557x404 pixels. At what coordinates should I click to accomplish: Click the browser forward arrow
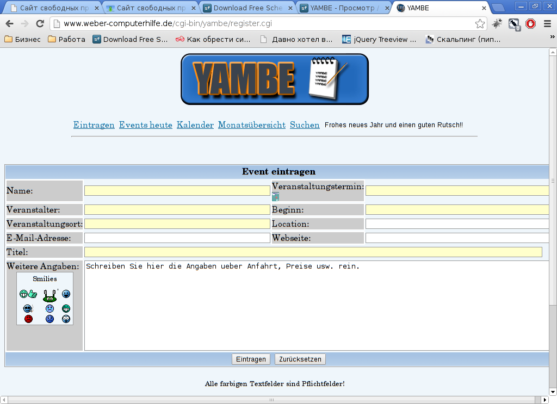point(24,23)
